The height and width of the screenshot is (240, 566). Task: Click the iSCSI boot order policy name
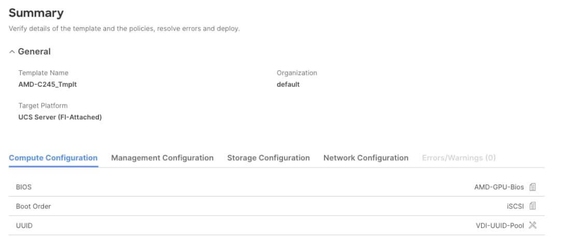click(x=515, y=206)
